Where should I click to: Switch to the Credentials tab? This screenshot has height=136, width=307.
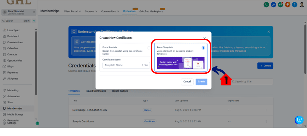(129, 11)
